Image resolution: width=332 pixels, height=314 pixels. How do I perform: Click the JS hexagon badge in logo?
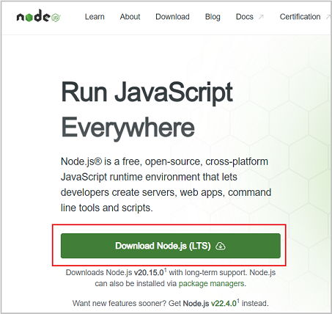[56, 18]
